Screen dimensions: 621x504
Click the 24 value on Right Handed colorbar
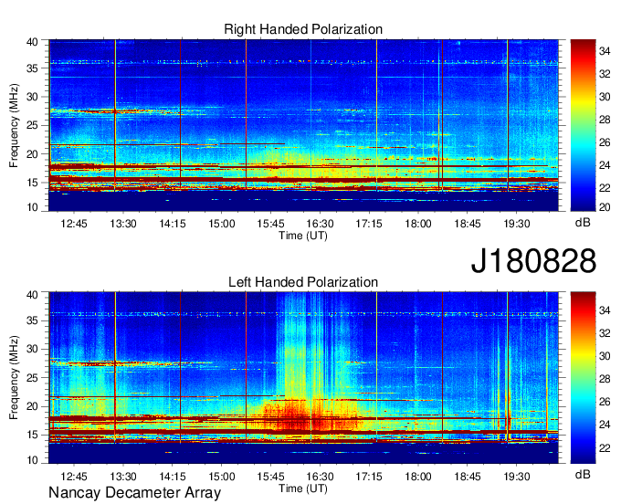point(605,165)
